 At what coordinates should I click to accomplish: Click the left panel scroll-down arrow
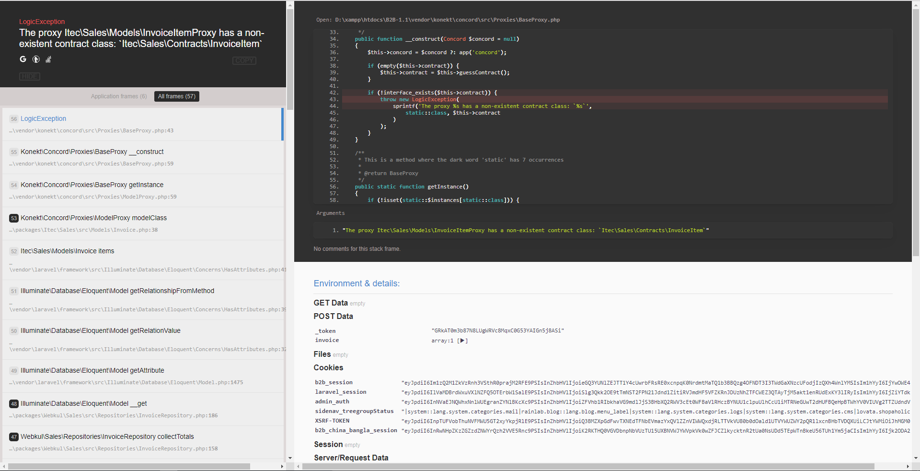click(x=290, y=459)
